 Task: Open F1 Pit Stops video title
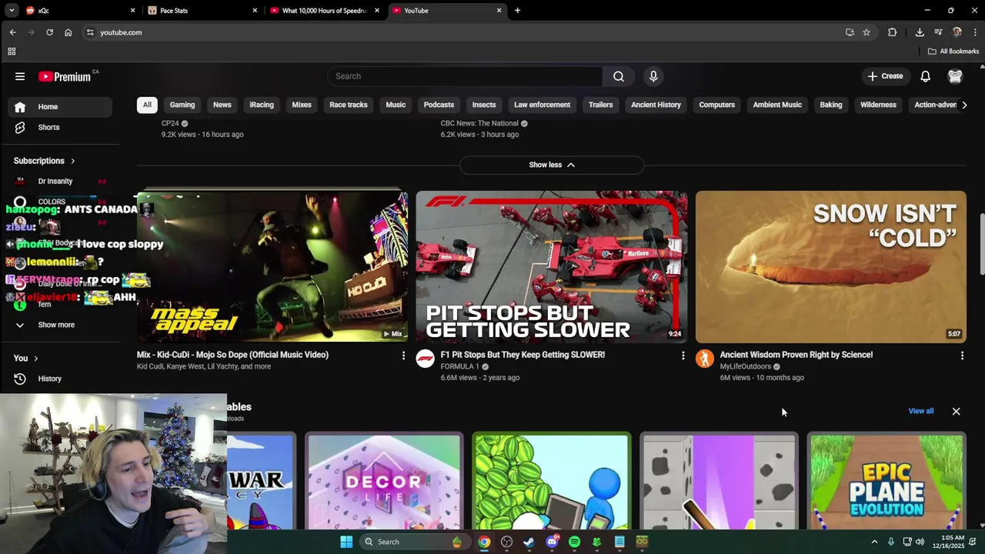523,355
